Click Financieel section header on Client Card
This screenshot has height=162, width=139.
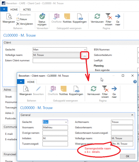pos(10,154)
